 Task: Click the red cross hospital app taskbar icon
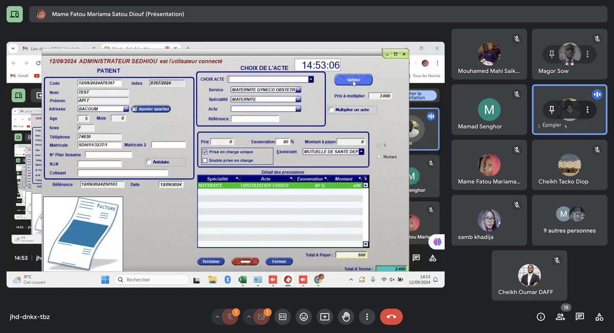pyautogui.click(x=288, y=280)
